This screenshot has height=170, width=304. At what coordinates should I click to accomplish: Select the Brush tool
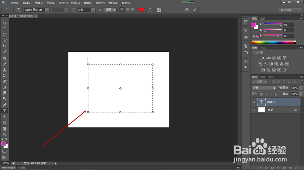(5, 64)
